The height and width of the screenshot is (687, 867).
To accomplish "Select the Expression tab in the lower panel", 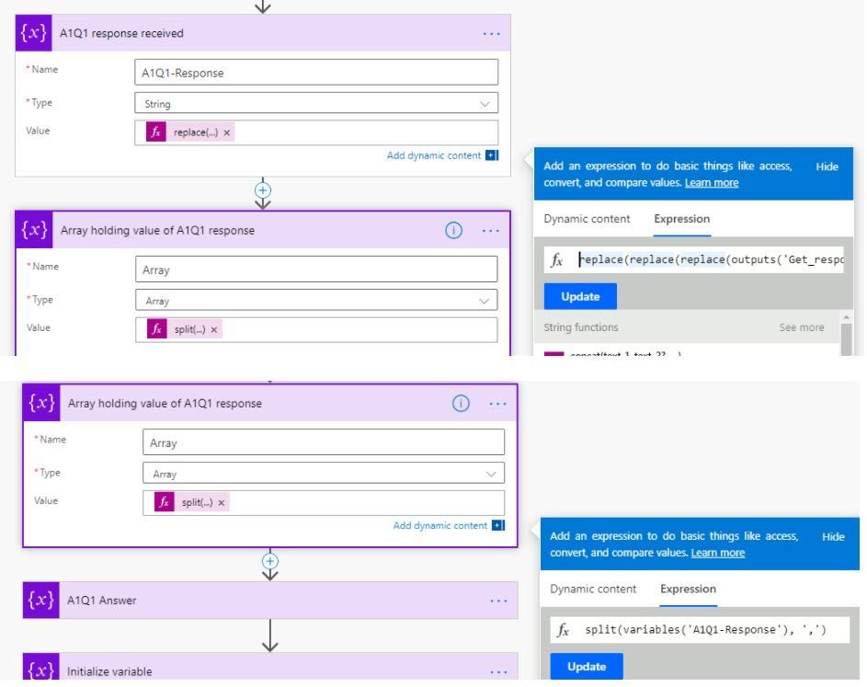I will click(x=688, y=590).
